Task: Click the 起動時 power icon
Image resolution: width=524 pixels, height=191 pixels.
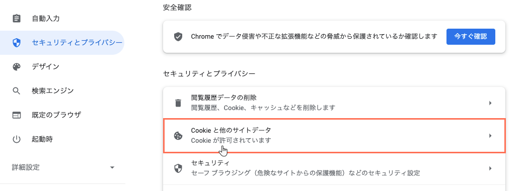Action: pos(17,139)
